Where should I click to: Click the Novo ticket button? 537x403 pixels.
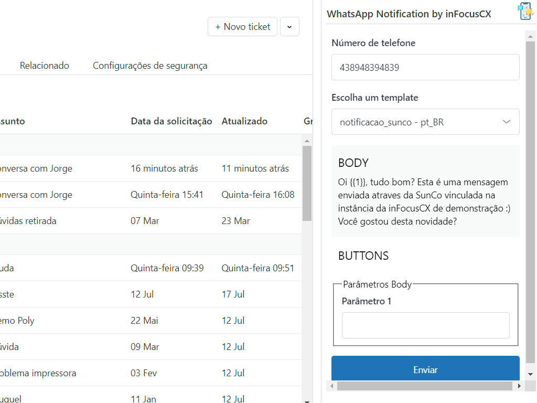243,27
